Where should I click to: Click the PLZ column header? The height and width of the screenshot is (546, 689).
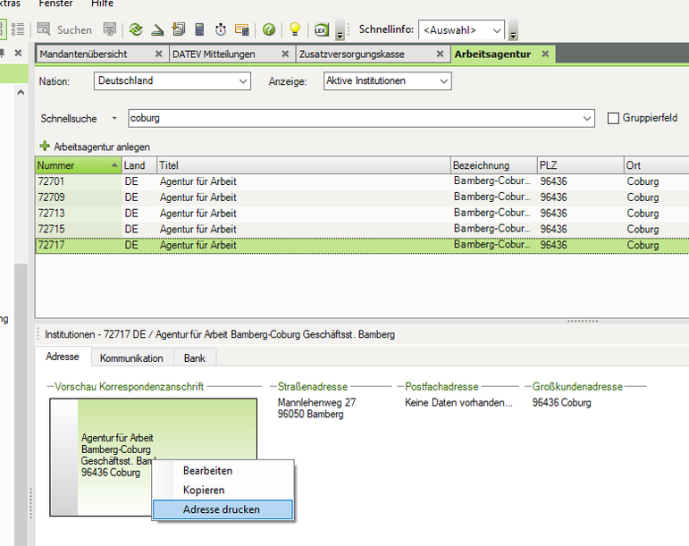(581, 165)
